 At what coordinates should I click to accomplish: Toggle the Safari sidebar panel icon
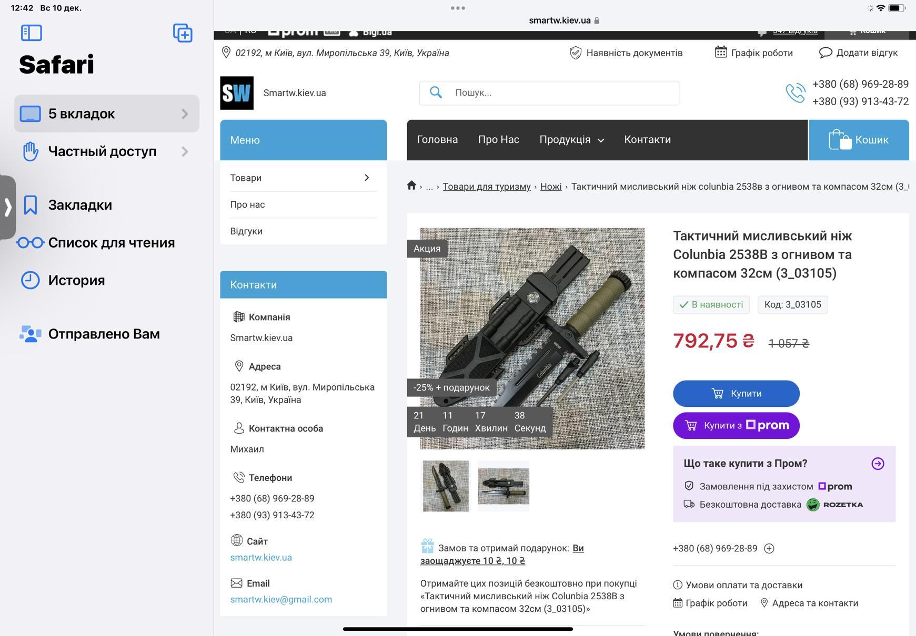(x=32, y=33)
